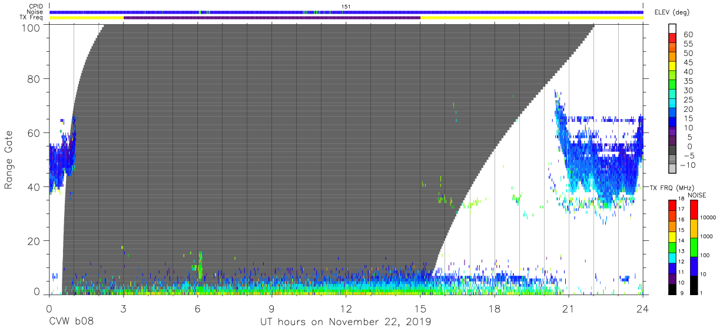Viewport: 723px width, 334px height.
Task: Pick the yellow 1000-10000 NOISE swatch
Action: [x=693, y=228]
